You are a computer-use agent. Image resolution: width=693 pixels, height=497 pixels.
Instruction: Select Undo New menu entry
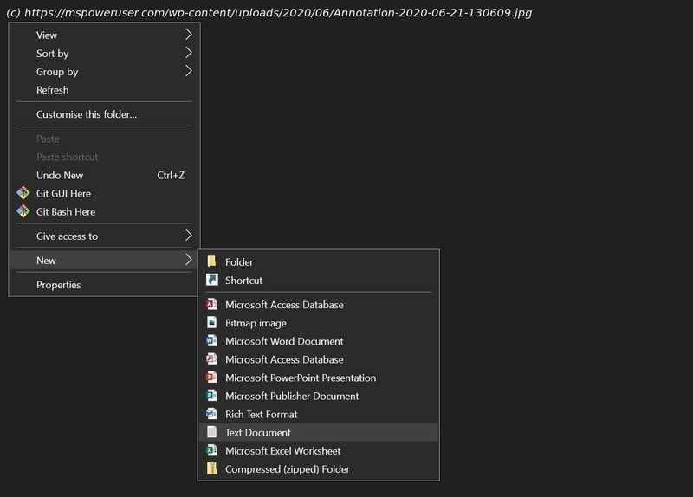click(60, 175)
